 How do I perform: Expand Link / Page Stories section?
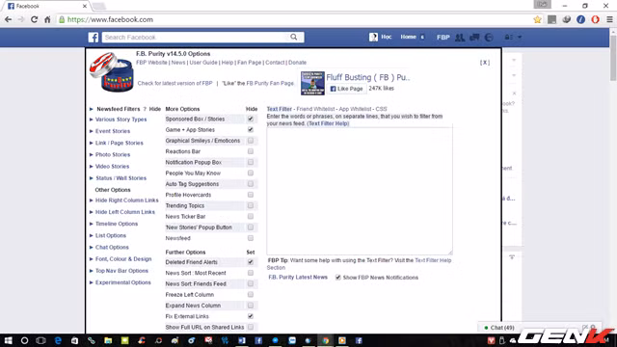(x=120, y=143)
